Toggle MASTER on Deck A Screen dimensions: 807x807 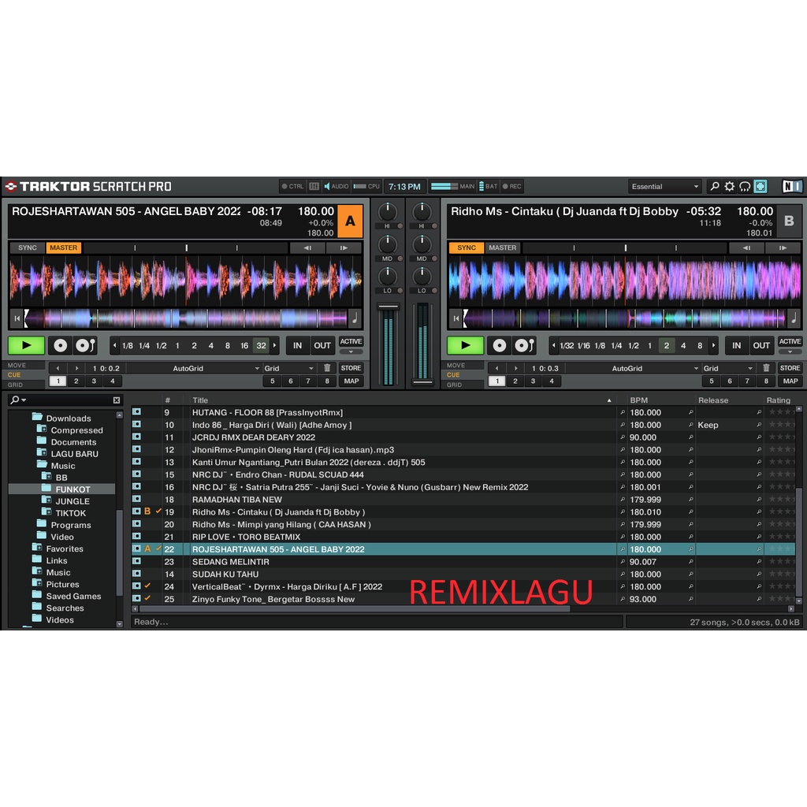(63, 247)
